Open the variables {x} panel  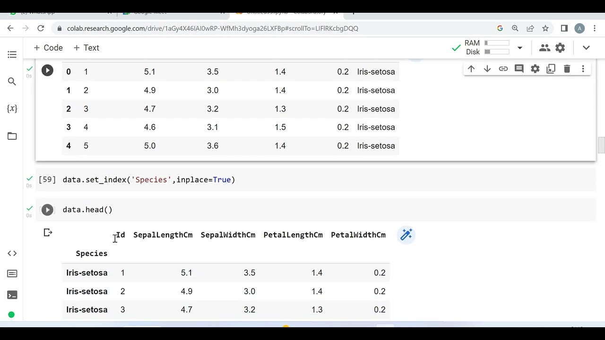point(12,109)
